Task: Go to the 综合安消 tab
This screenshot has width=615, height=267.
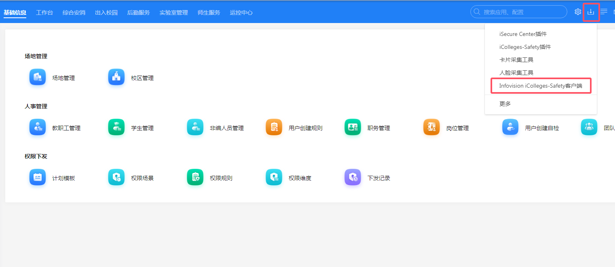Action: click(74, 13)
